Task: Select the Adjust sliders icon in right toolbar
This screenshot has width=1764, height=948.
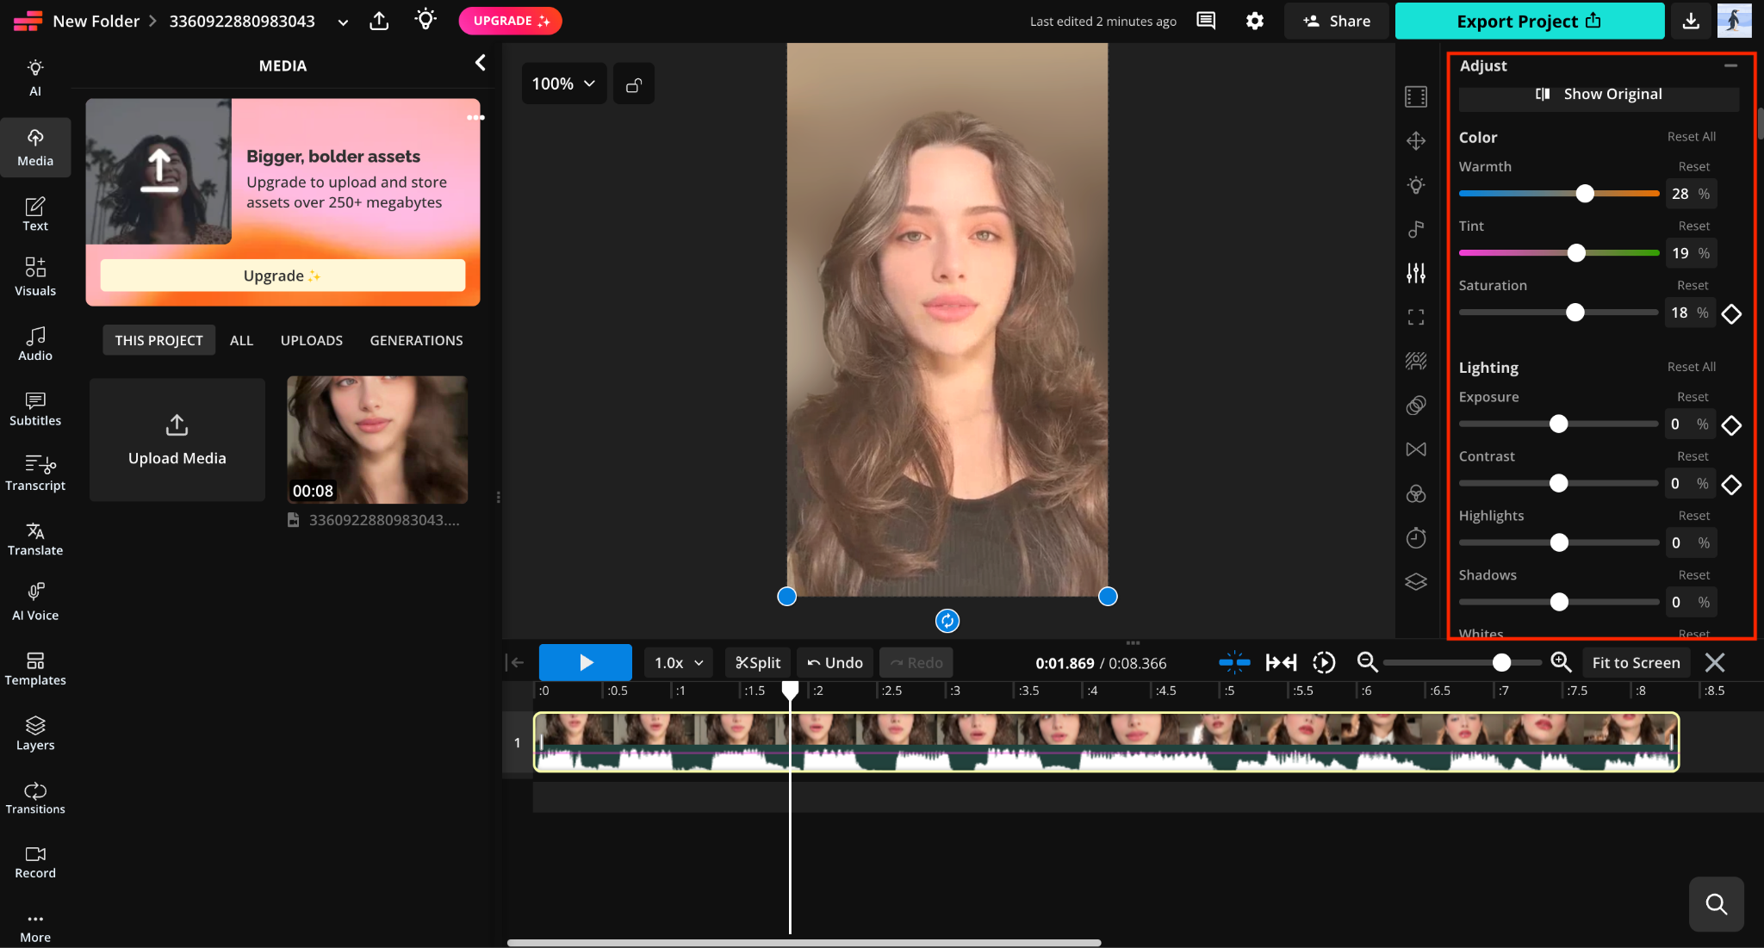Action: click(x=1416, y=273)
